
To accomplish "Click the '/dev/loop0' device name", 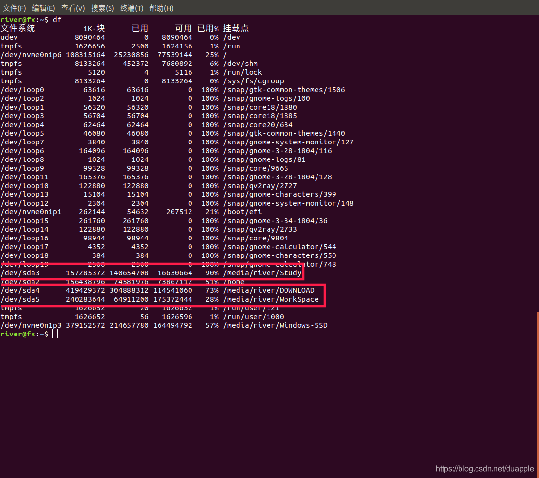I will point(22,90).
